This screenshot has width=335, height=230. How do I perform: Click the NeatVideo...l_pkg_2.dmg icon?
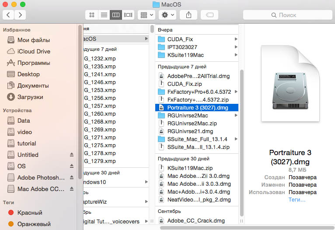[x=161, y=200]
